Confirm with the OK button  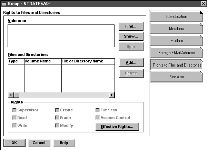coord(14,143)
